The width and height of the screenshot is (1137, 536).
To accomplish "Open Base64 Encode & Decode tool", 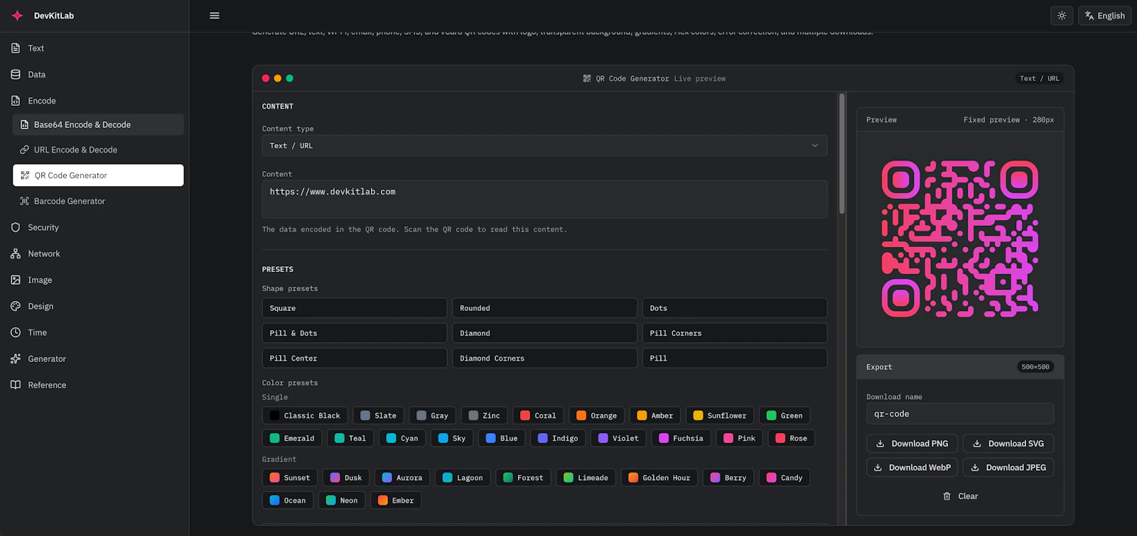I will [x=98, y=124].
